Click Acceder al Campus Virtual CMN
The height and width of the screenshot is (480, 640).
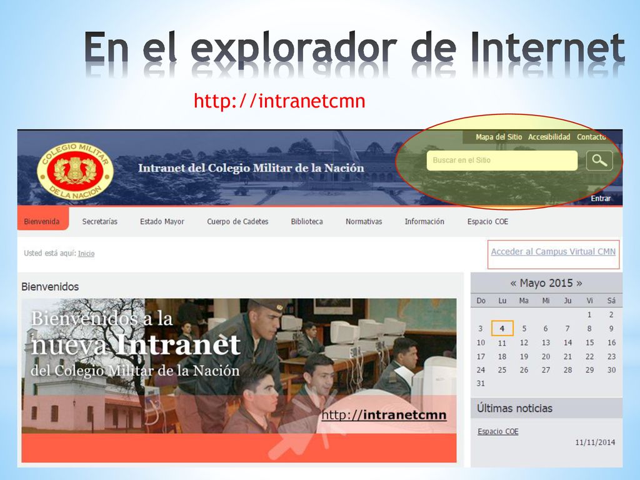click(553, 252)
